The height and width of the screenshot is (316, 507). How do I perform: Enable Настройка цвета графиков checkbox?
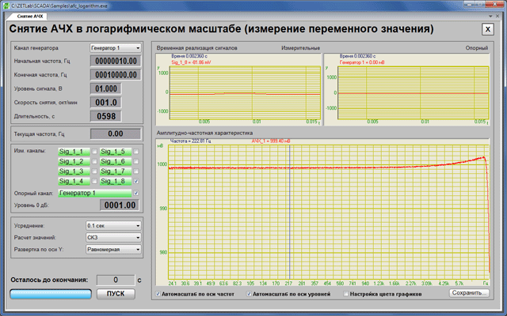click(x=346, y=294)
